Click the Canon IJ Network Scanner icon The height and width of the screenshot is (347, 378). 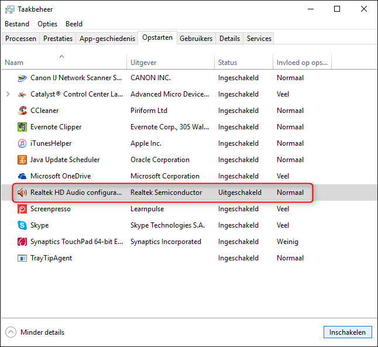coord(22,78)
